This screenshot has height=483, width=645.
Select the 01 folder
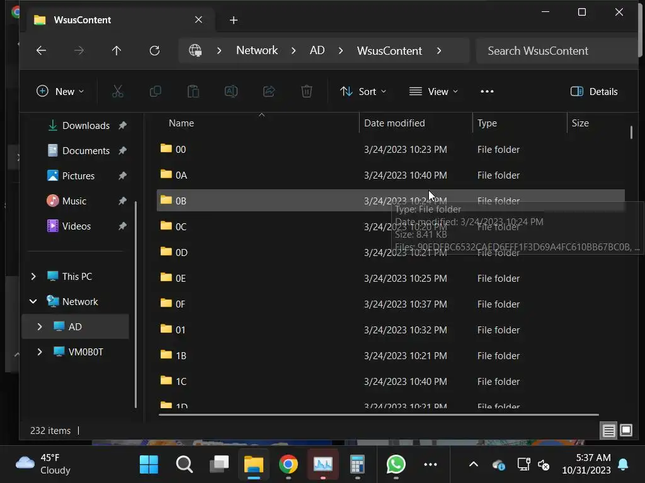(391, 330)
